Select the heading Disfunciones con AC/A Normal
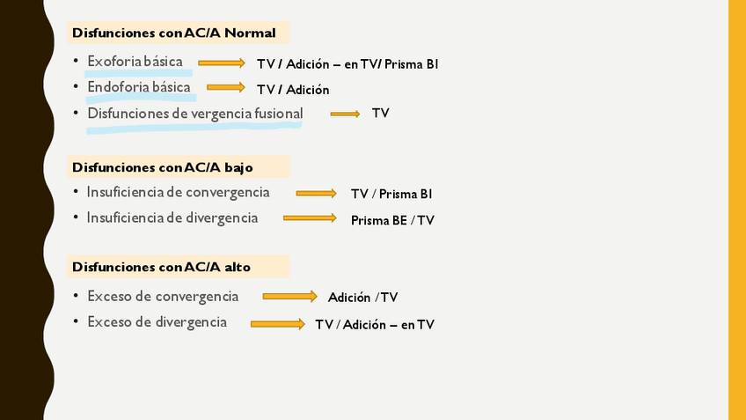Viewport: 746px width, 420px height. [173, 33]
